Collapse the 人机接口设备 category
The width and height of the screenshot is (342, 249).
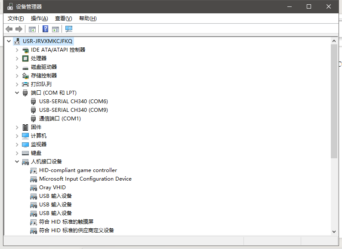click(17, 162)
